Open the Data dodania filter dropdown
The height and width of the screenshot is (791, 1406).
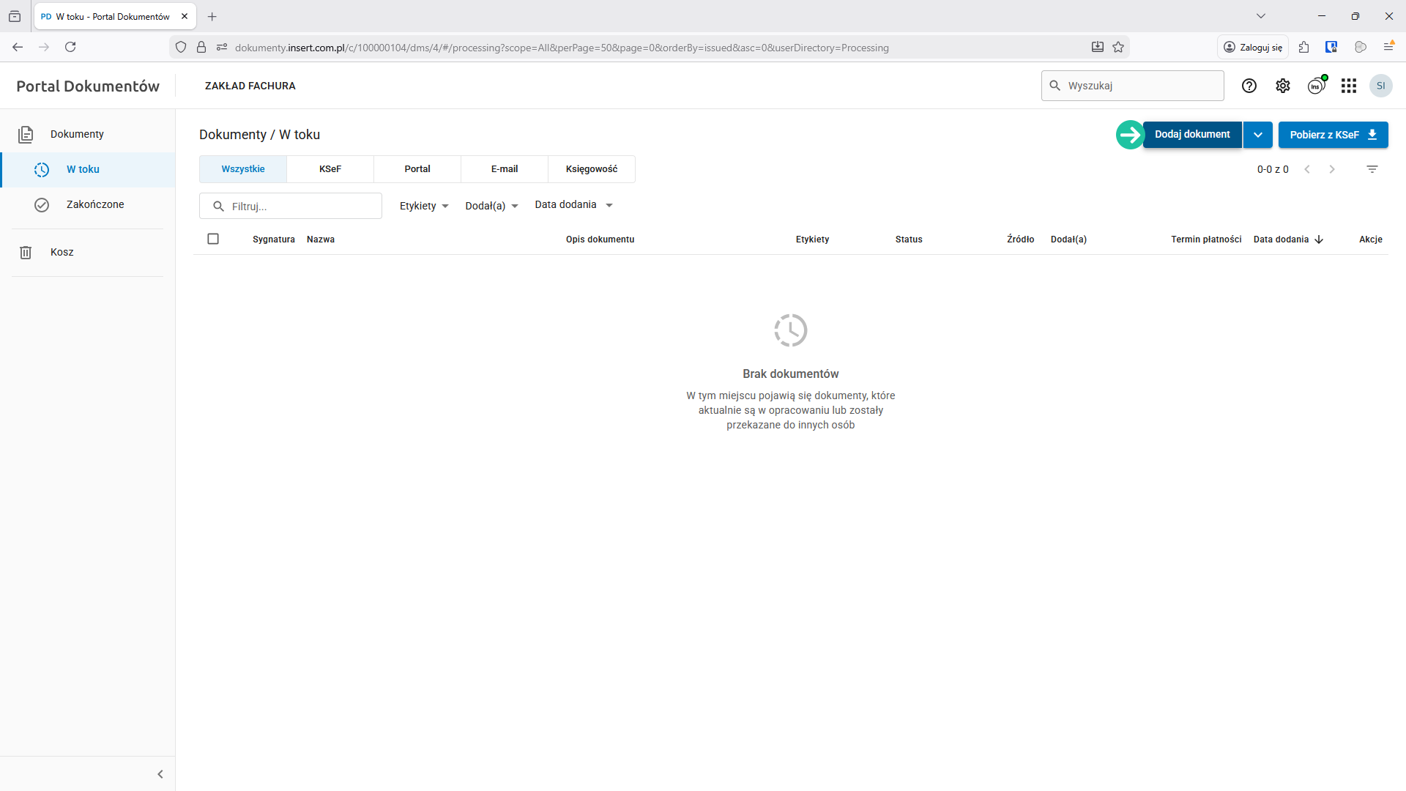tap(573, 205)
